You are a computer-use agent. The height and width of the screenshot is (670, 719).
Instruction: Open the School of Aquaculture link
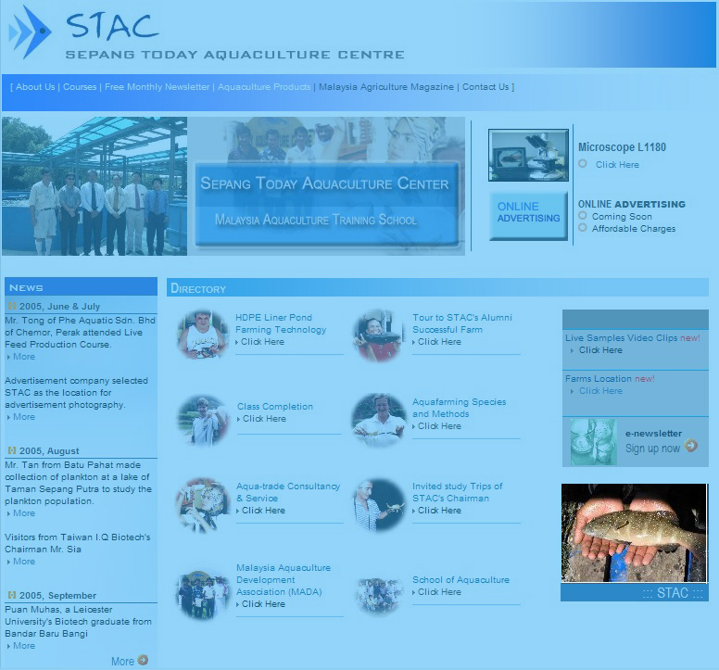pyautogui.click(x=460, y=580)
